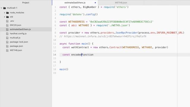Open WETH9.json from the project tree

click(16, 50)
